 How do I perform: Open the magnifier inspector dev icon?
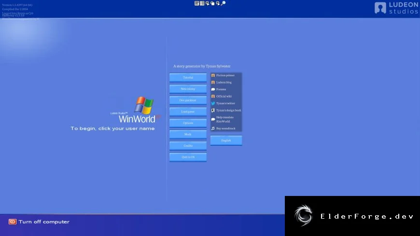[x=223, y=3]
